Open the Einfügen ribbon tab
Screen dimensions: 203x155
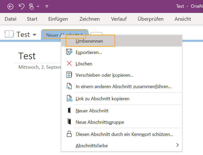[58, 19]
